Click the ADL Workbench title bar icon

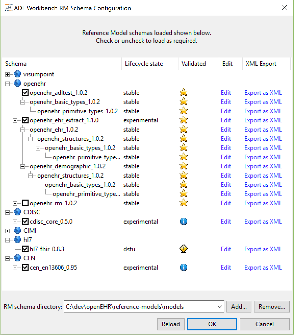point(9,8)
